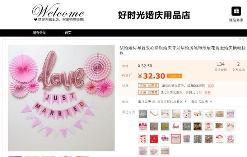Open the 快递 免运费 shipping dropdown
The image size is (247, 157).
[x=201, y=102]
